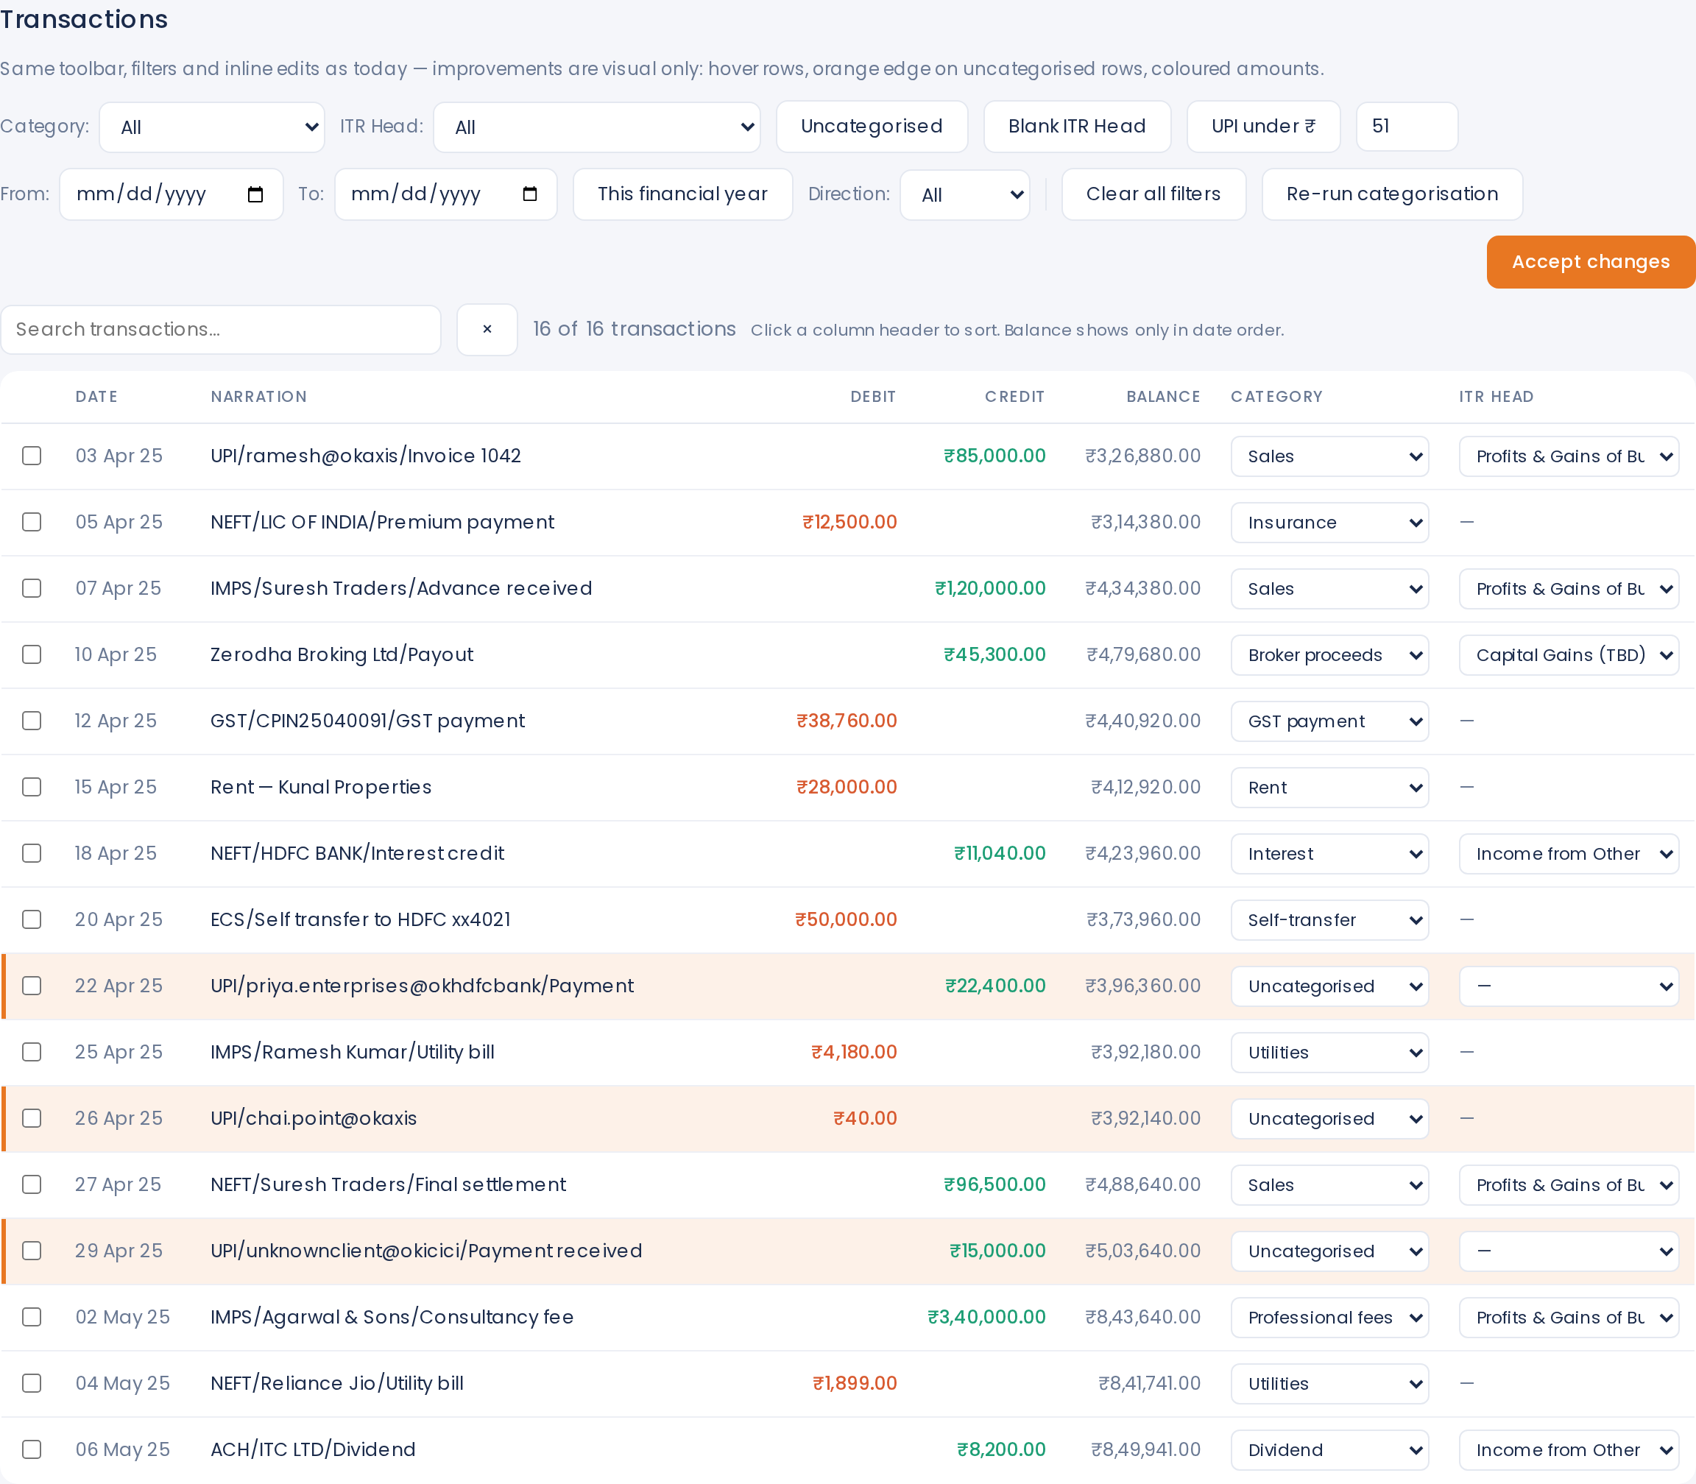Sort by the CATEGORY column header
Viewport: 1696px width, 1484px height.
coord(1276,397)
